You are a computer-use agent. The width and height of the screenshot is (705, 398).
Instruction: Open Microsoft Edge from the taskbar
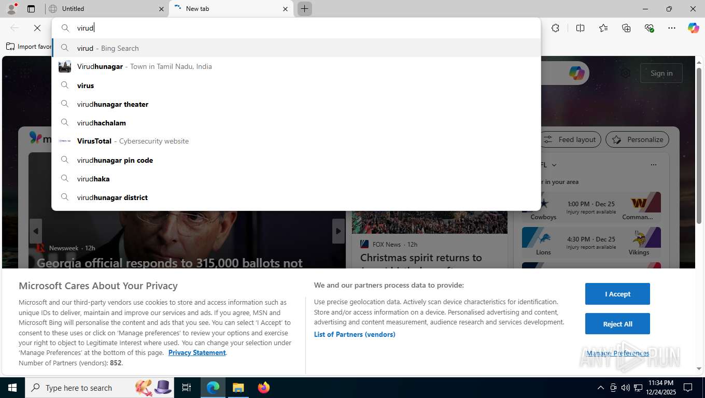click(213, 388)
